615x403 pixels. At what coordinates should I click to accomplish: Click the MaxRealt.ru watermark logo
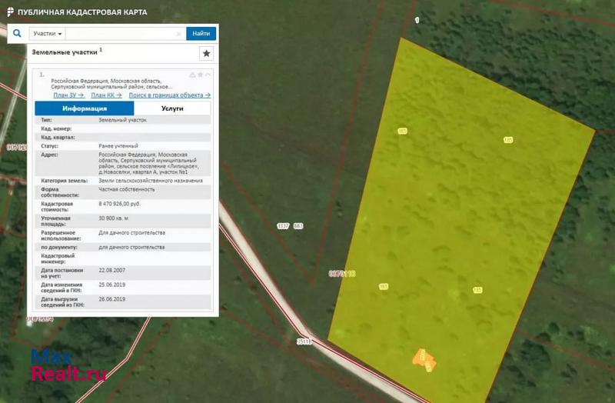tap(68, 366)
